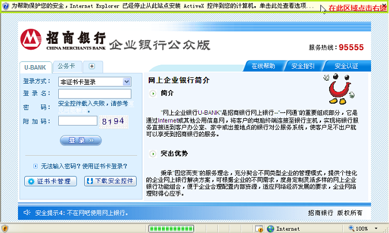This screenshot has height=233, width=389.
Task: Click the gear icon on 证书卡管理
Action: pyautogui.click(x=31, y=181)
